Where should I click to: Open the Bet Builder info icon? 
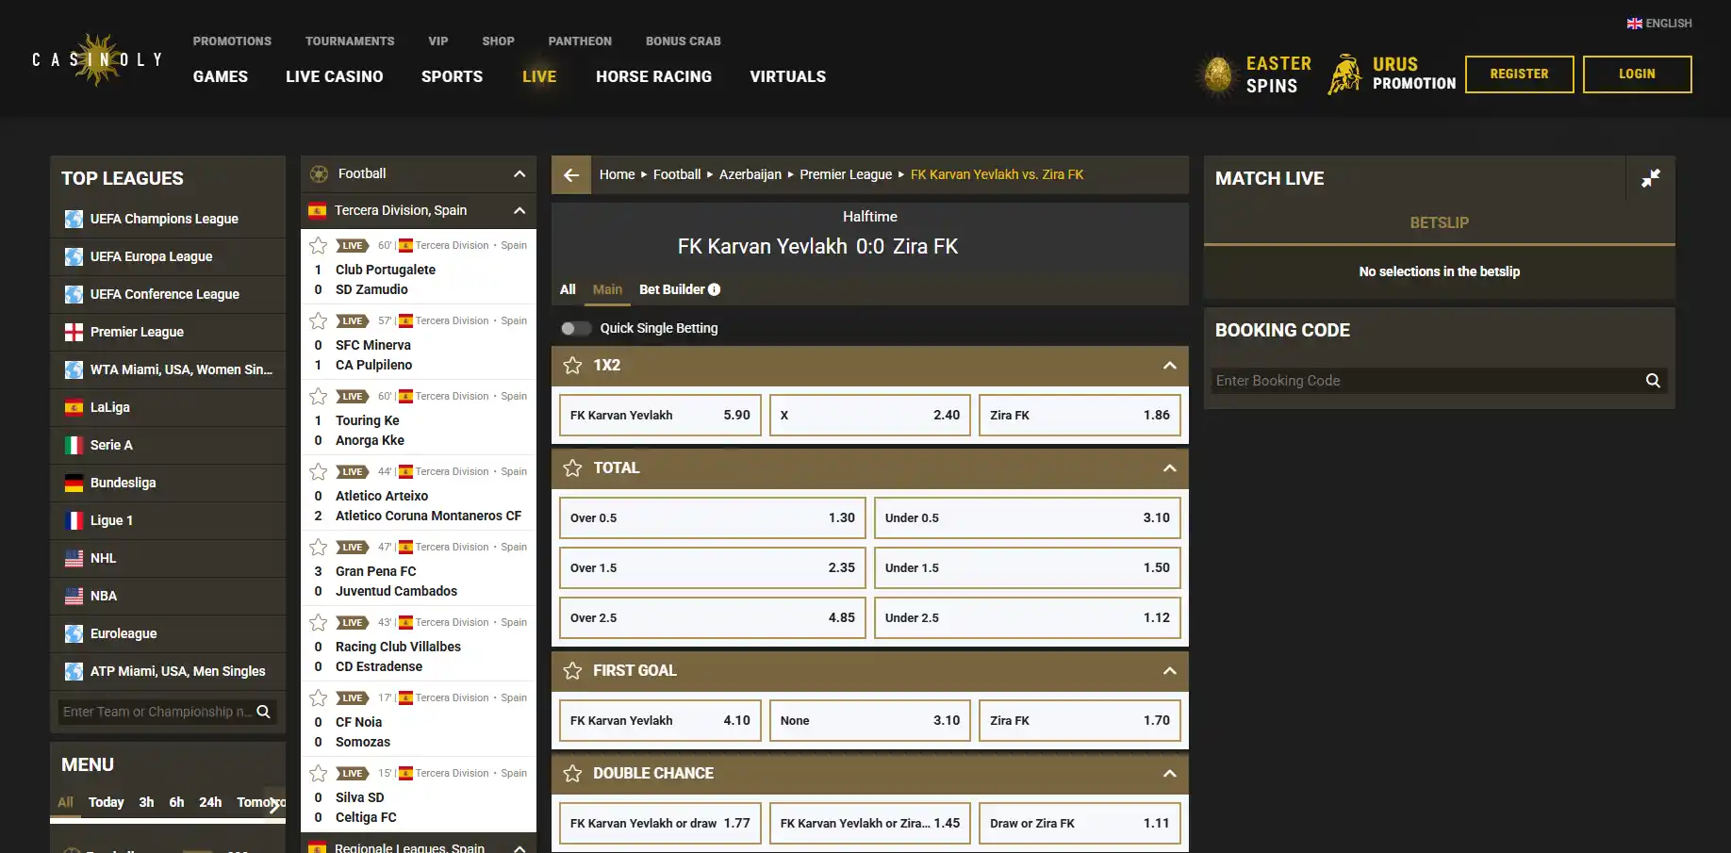click(x=714, y=290)
